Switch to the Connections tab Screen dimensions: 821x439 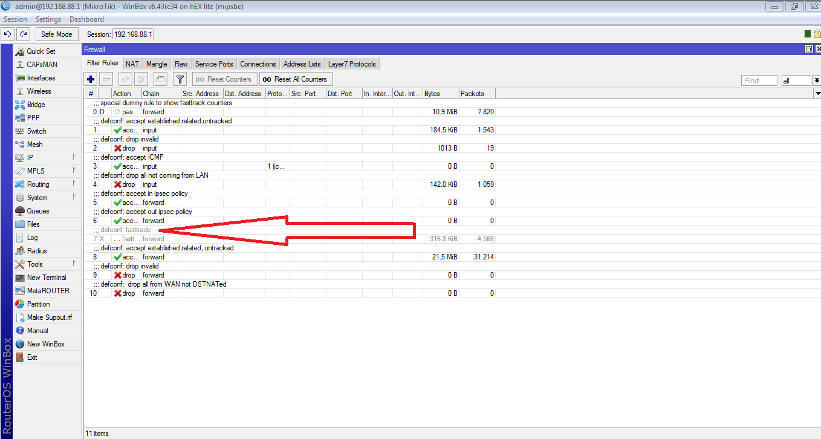point(258,64)
